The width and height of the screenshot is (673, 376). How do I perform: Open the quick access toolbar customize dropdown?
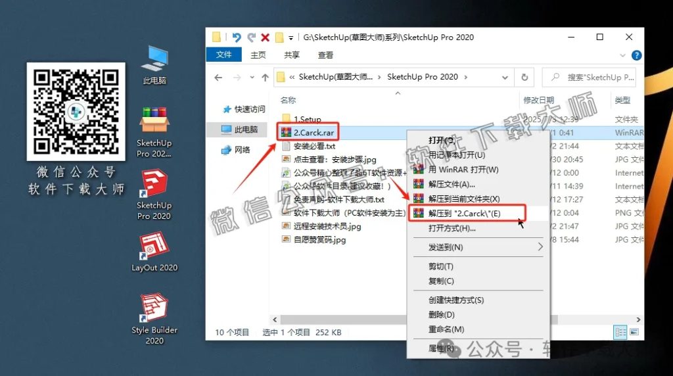pos(291,37)
